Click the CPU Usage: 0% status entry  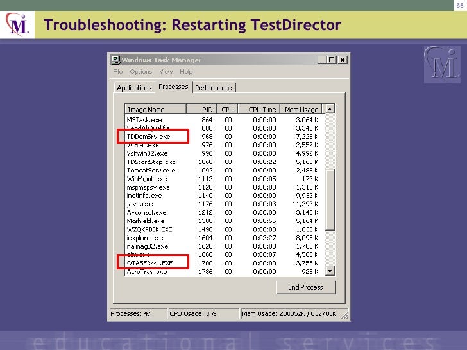[x=204, y=313]
